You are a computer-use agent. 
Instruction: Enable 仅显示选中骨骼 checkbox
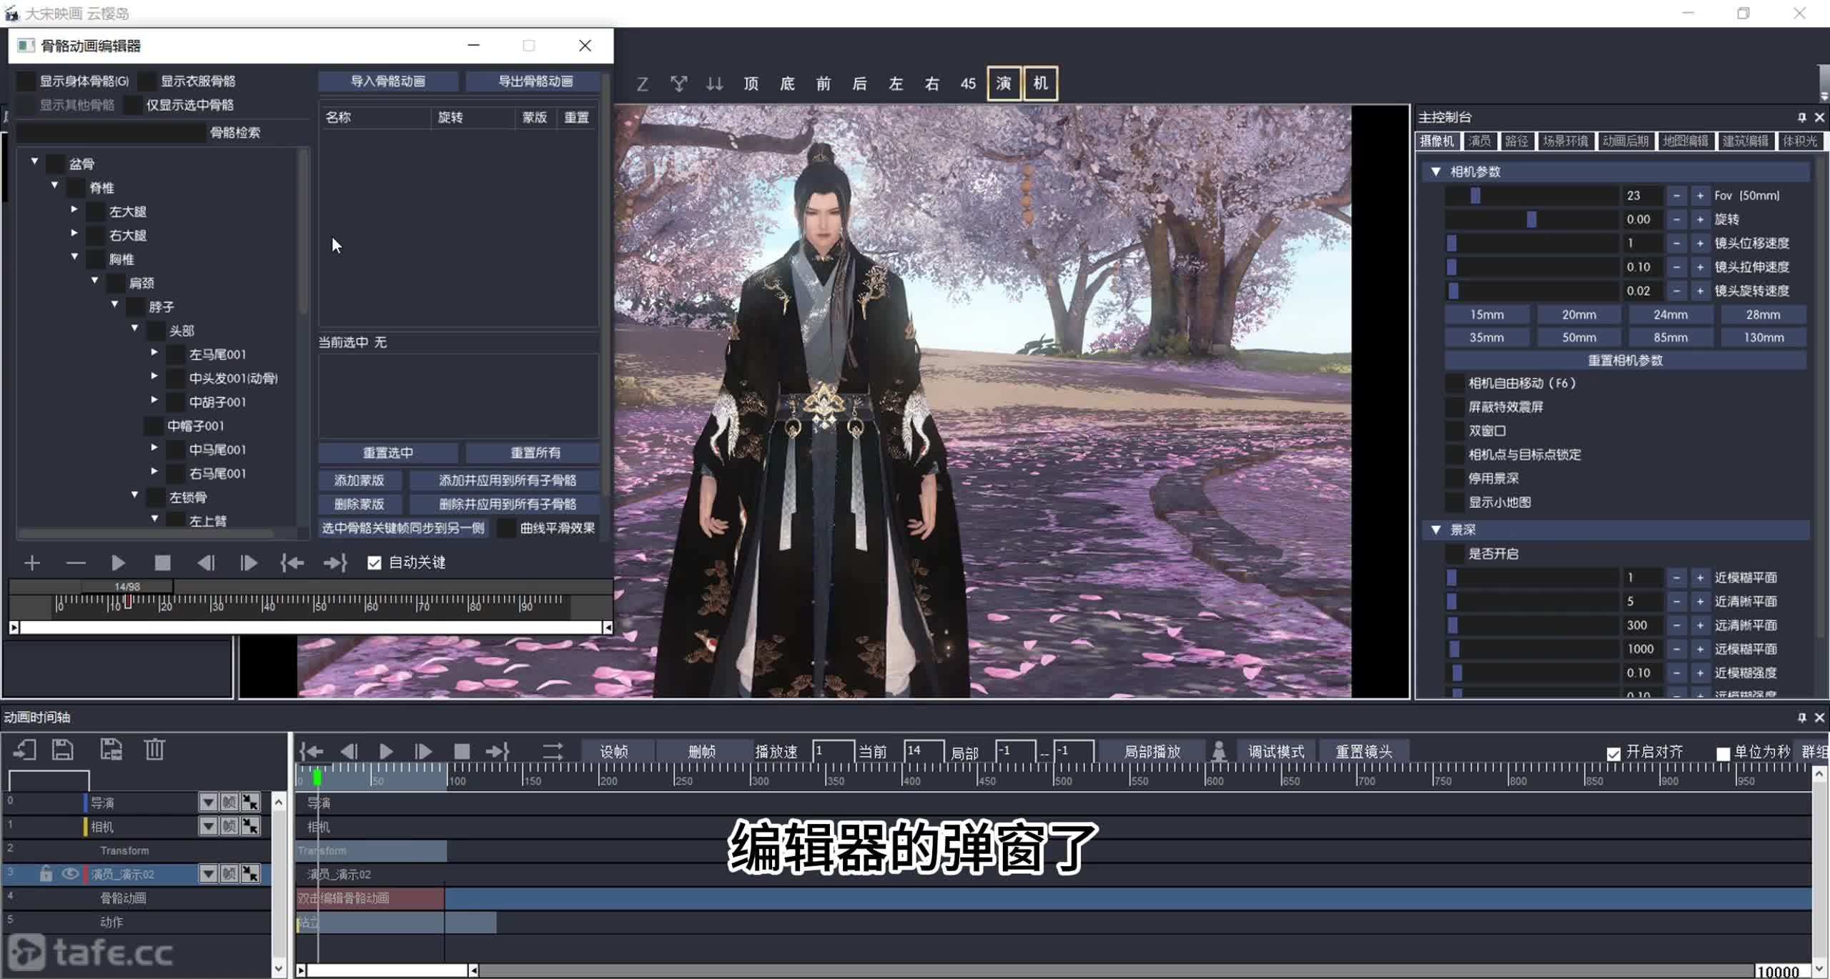[x=133, y=104]
